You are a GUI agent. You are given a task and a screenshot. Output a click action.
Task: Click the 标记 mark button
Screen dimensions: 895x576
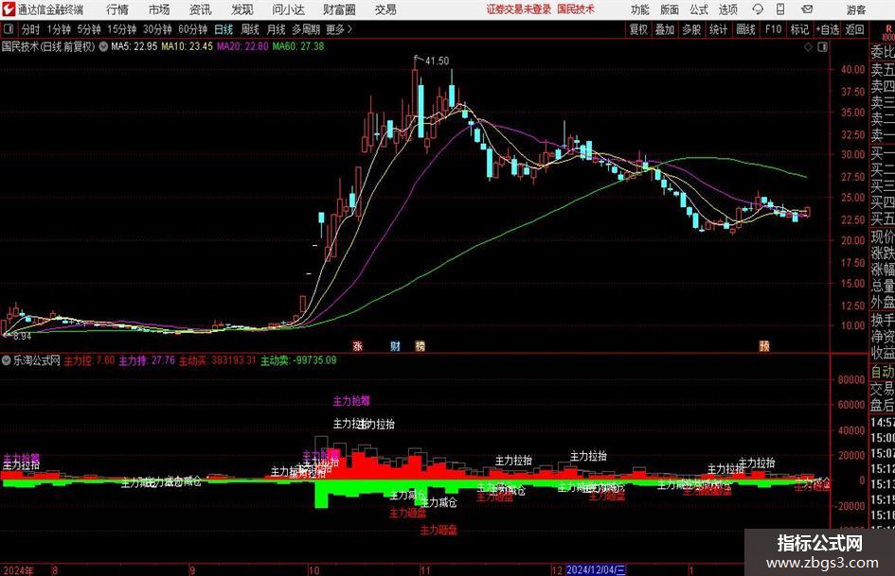[799, 29]
